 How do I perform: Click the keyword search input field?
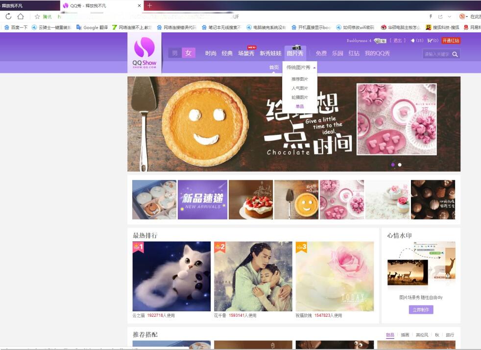(x=437, y=54)
